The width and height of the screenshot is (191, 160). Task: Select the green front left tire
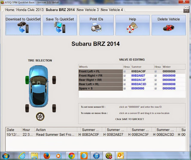(x=27, y=80)
